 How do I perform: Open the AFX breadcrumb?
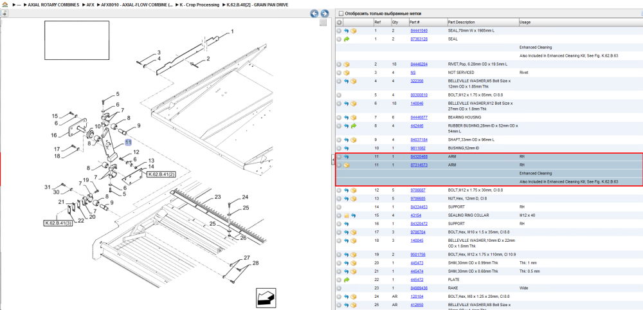(91, 5)
